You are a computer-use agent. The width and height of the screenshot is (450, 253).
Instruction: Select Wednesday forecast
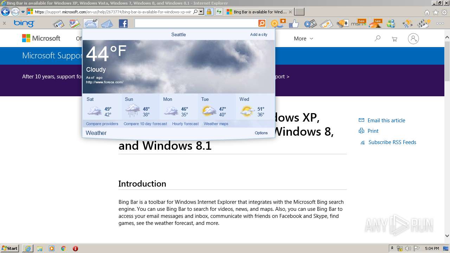click(255, 107)
